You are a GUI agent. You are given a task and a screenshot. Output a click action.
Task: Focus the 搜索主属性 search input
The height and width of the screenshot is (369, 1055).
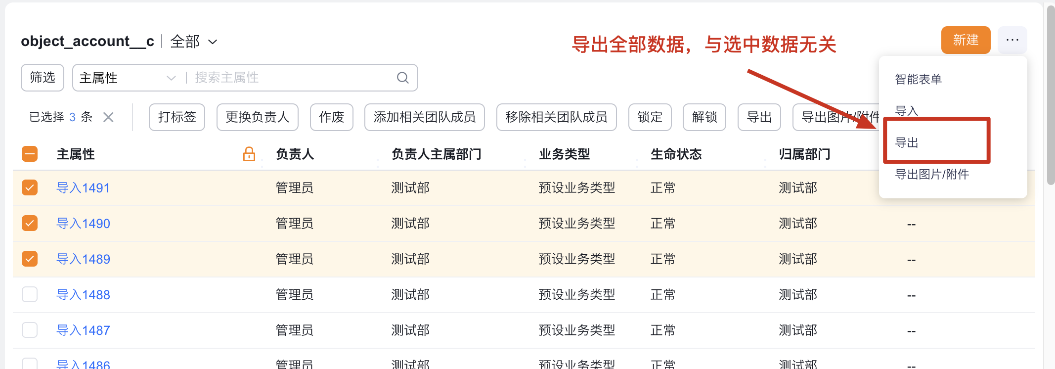coord(292,78)
